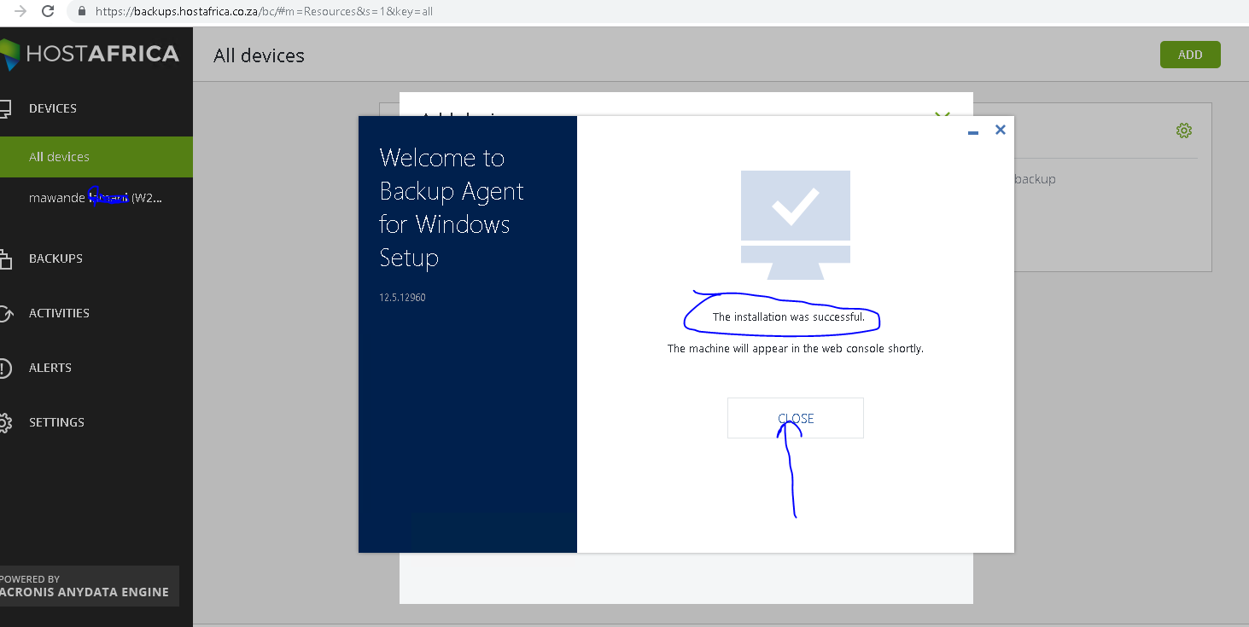Open the gear settings on the device card

pos(1184,131)
